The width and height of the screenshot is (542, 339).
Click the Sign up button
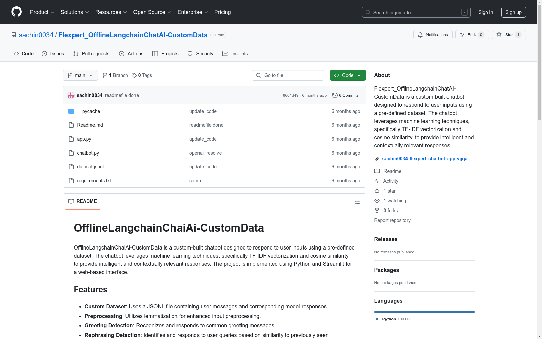tap(514, 12)
